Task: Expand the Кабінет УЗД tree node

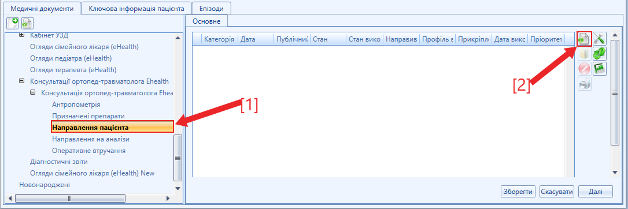Action: click(21, 36)
